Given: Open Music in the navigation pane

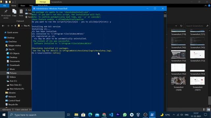Looking at the screenshot, I should [x=12, y=69].
